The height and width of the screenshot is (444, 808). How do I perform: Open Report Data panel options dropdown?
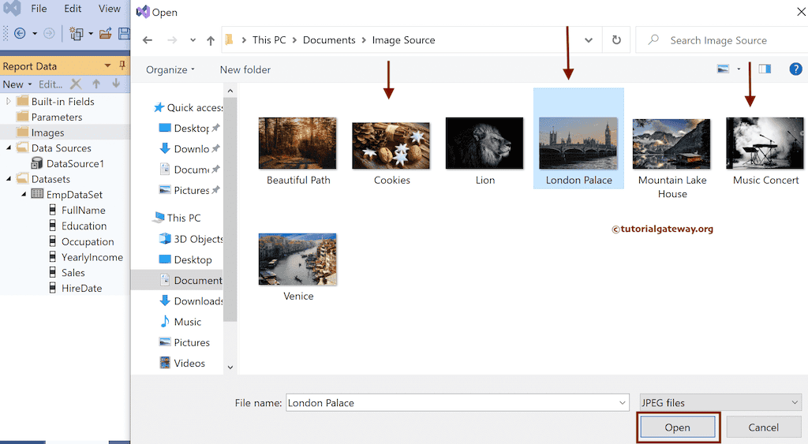click(107, 65)
